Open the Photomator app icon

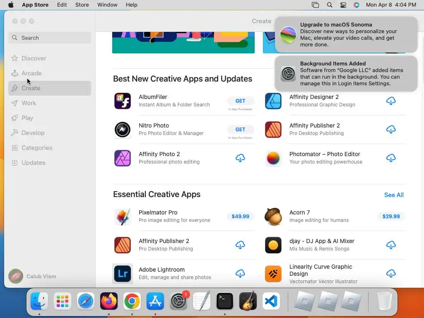pos(273,158)
